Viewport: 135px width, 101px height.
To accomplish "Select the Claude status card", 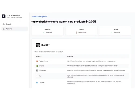I will (x=115, y=31).
